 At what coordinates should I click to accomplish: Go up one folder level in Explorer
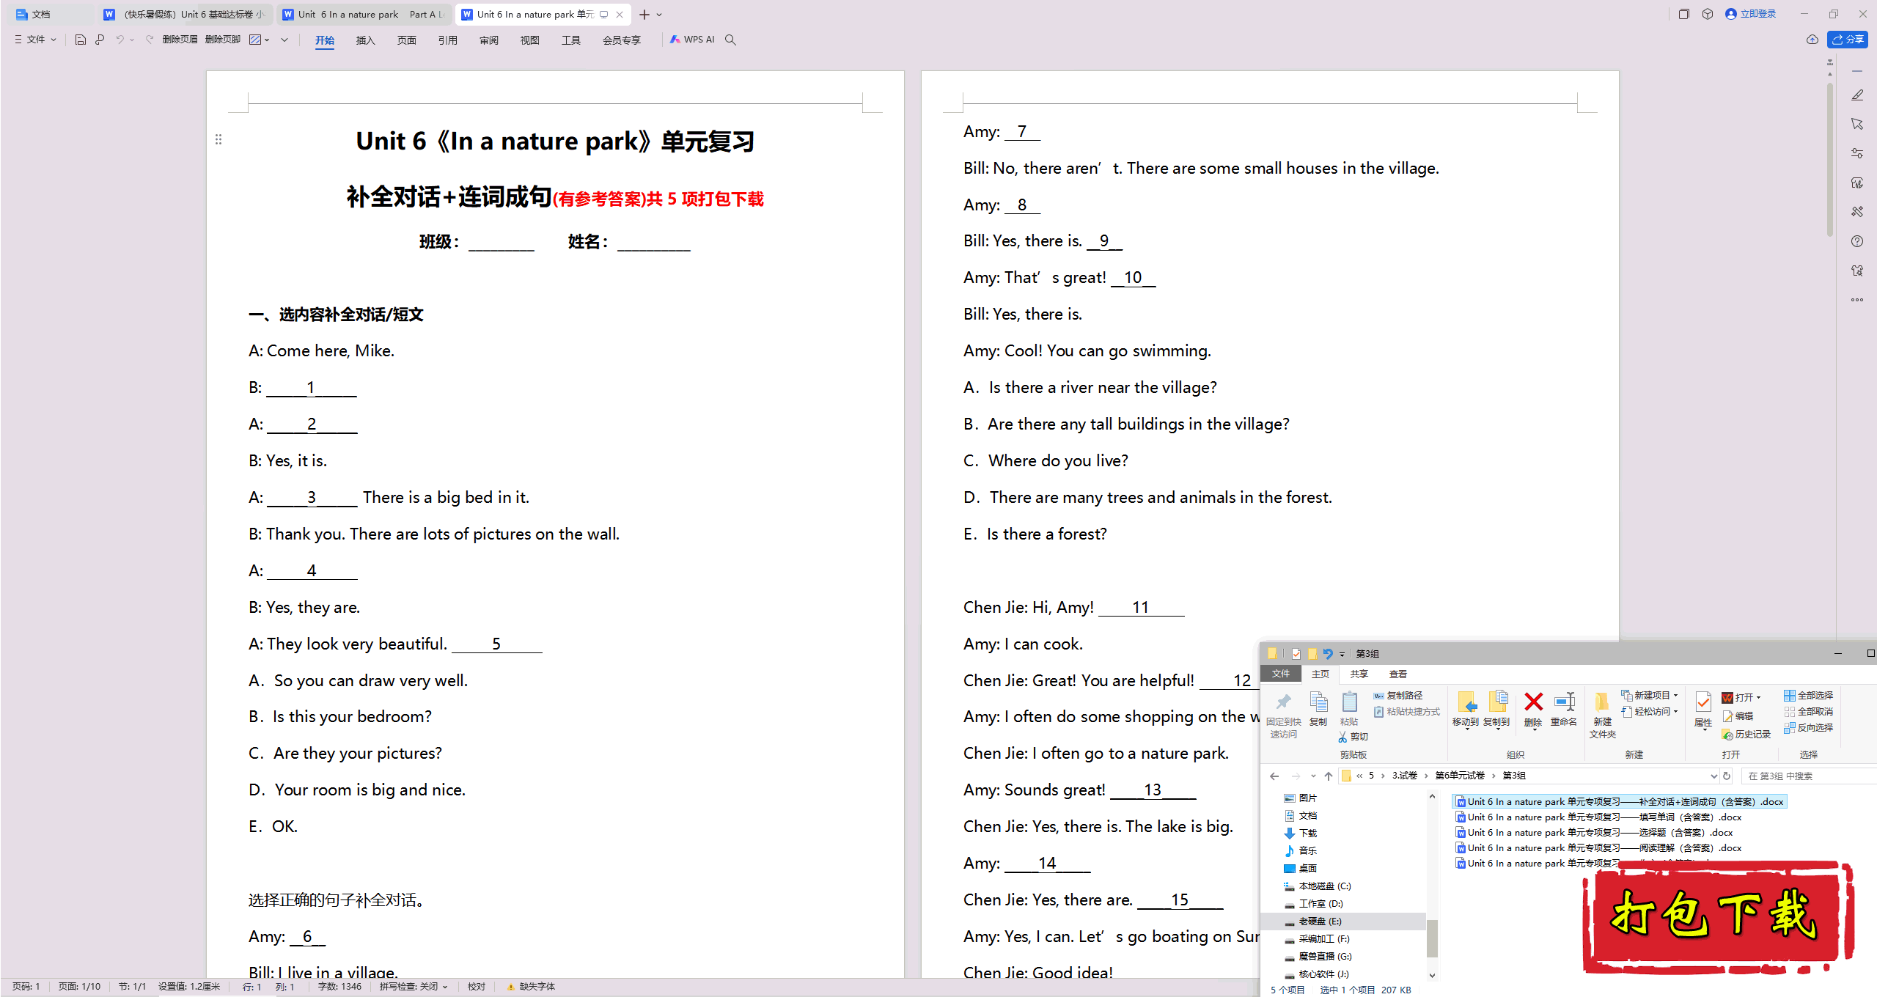[1329, 776]
